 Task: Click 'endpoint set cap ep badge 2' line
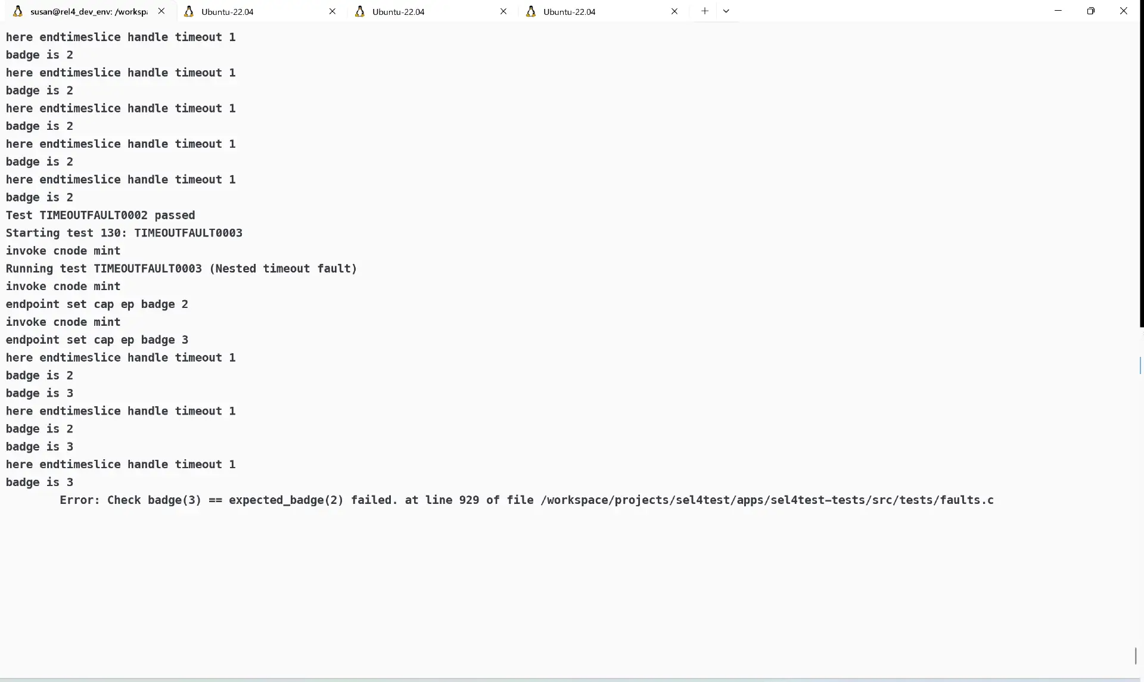point(97,304)
